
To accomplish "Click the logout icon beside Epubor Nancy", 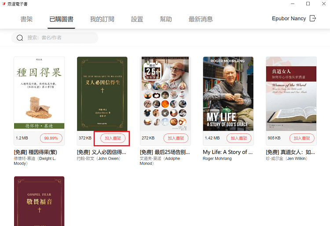I will pyautogui.click(x=313, y=18).
